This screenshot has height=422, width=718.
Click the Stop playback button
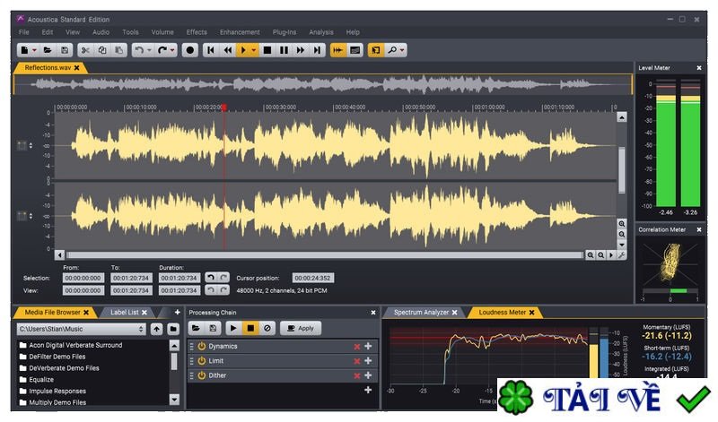(267, 50)
